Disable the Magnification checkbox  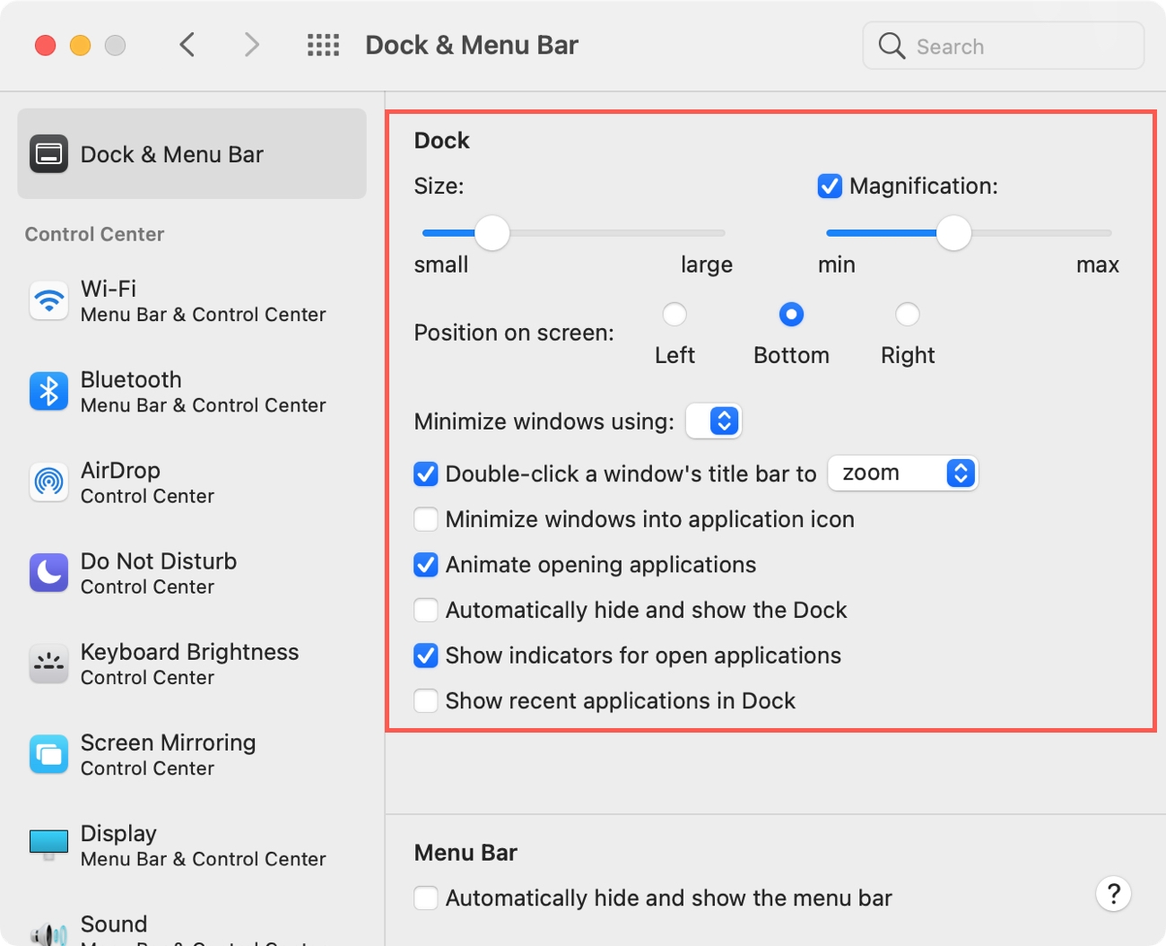tap(830, 187)
